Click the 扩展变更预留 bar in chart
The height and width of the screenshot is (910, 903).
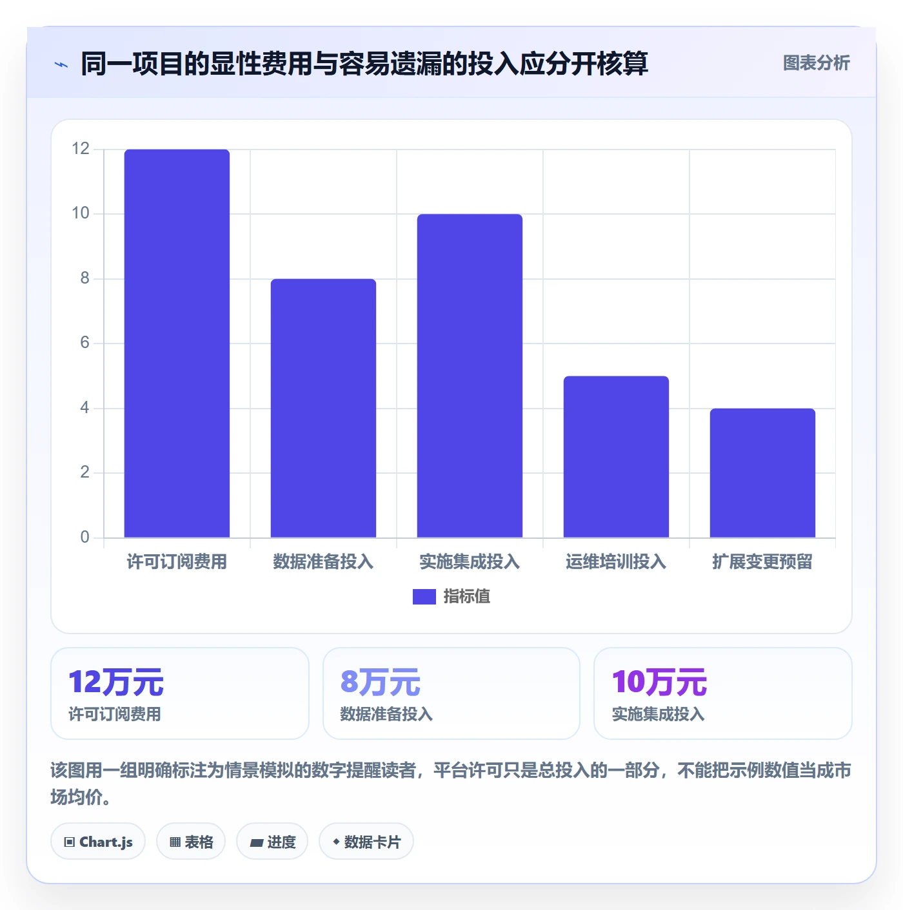click(762, 473)
